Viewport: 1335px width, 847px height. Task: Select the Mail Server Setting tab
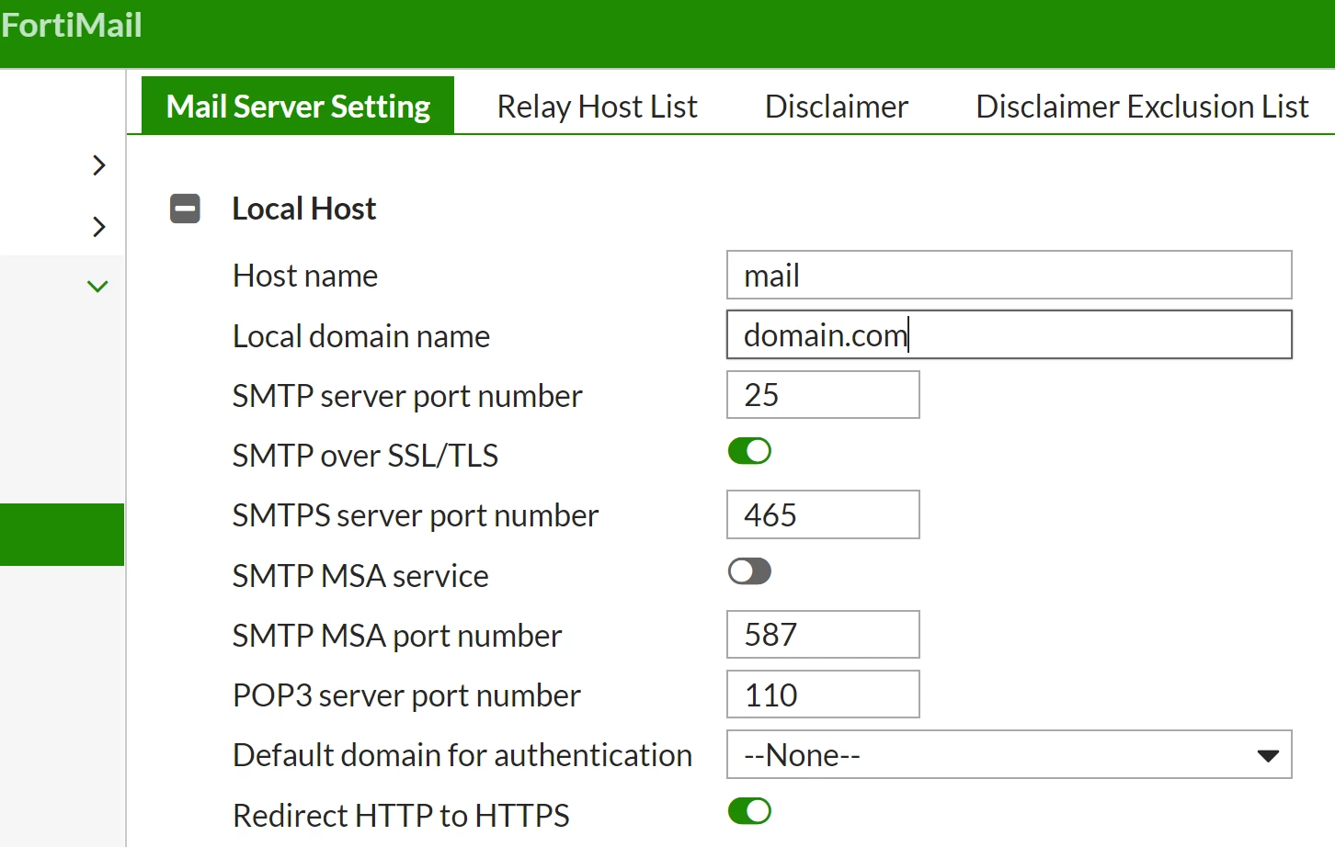tap(298, 106)
